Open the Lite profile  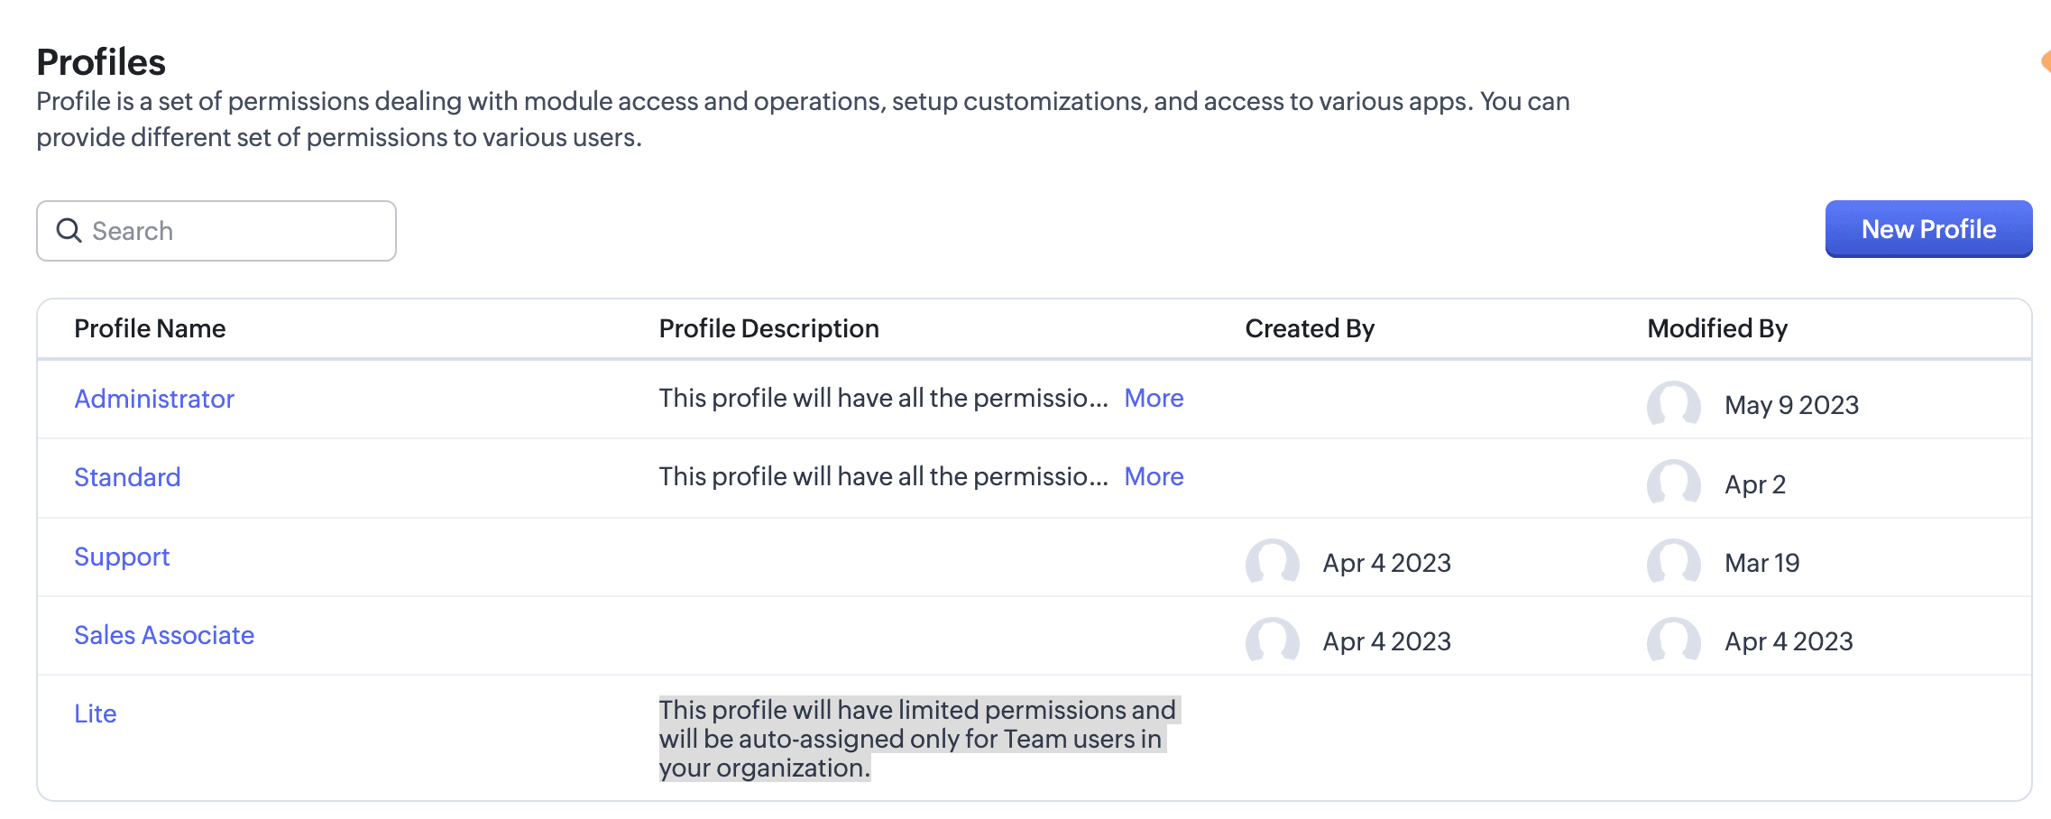[96, 713]
